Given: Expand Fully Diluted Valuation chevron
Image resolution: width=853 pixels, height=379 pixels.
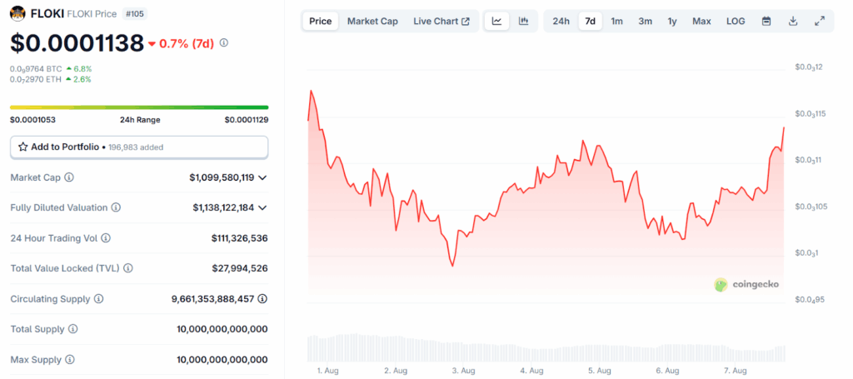Looking at the screenshot, I should point(262,207).
